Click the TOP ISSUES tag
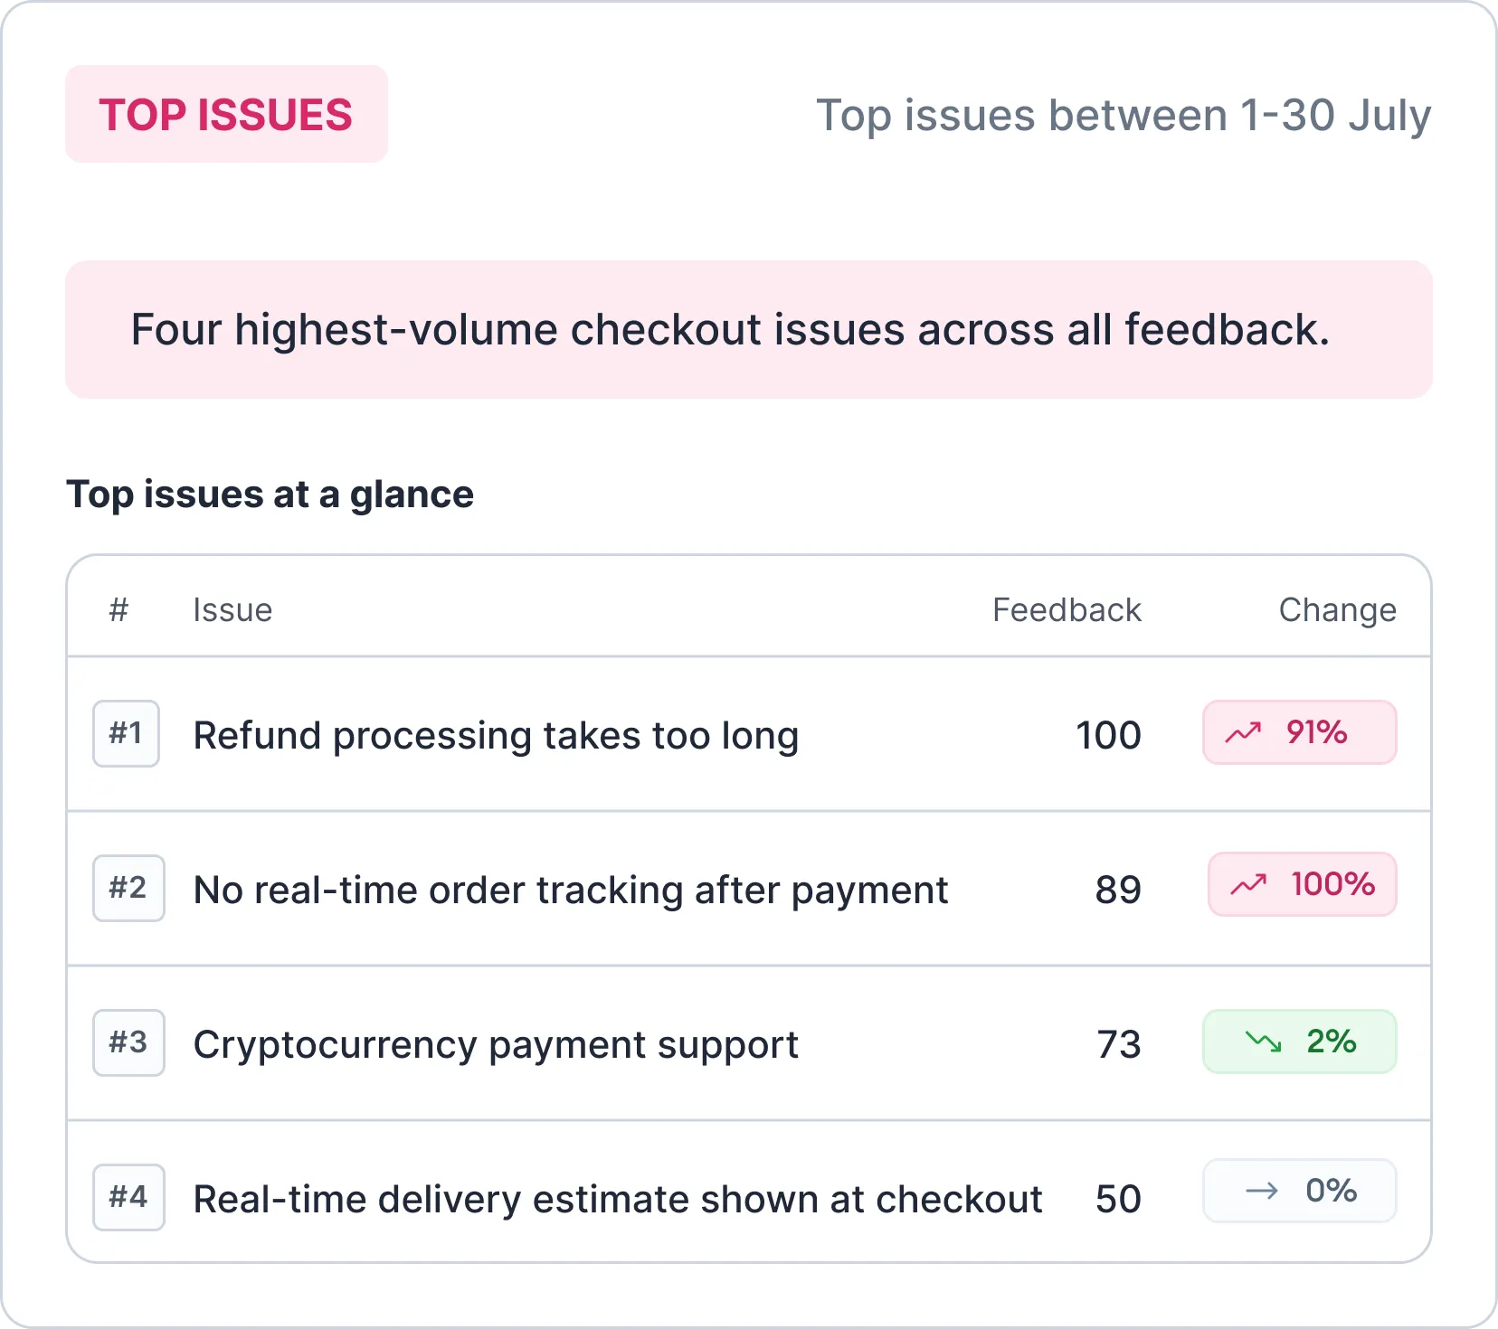Screen dimensions: 1498x1329 226,114
